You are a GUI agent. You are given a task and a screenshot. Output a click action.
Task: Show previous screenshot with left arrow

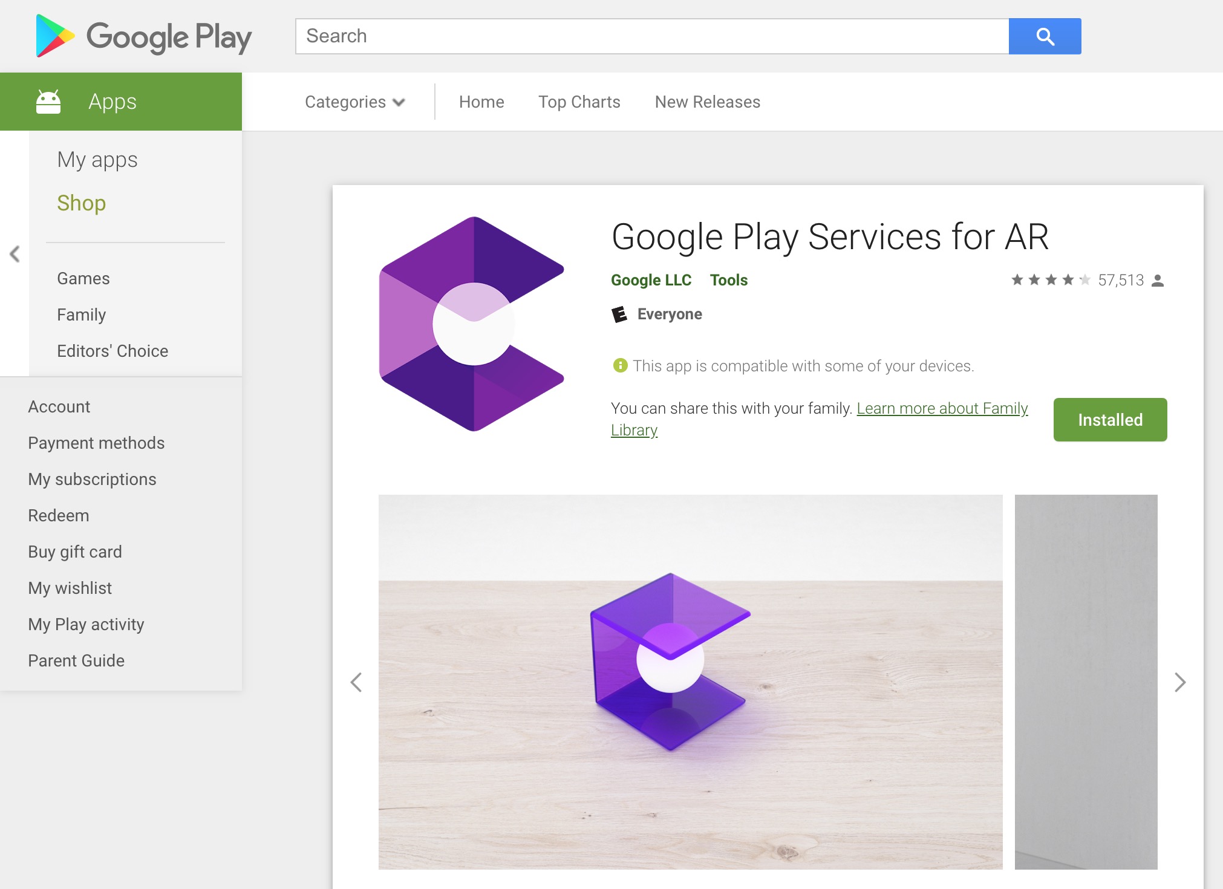356,682
